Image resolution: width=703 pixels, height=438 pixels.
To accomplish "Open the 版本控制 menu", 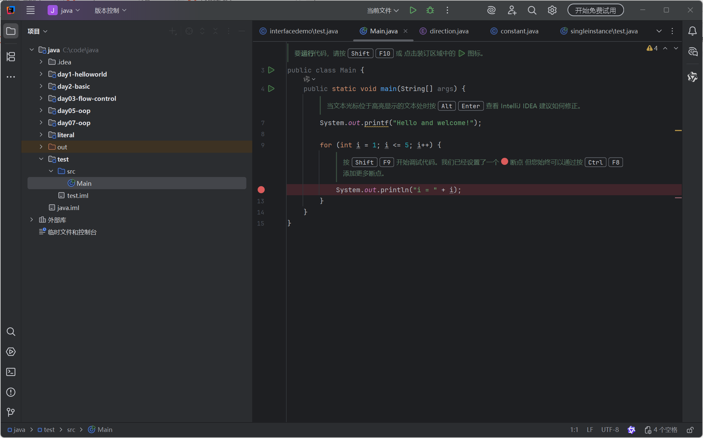I will click(x=110, y=10).
